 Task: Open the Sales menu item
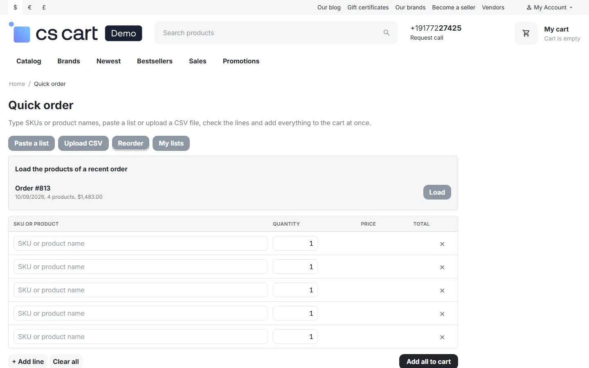(198, 61)
